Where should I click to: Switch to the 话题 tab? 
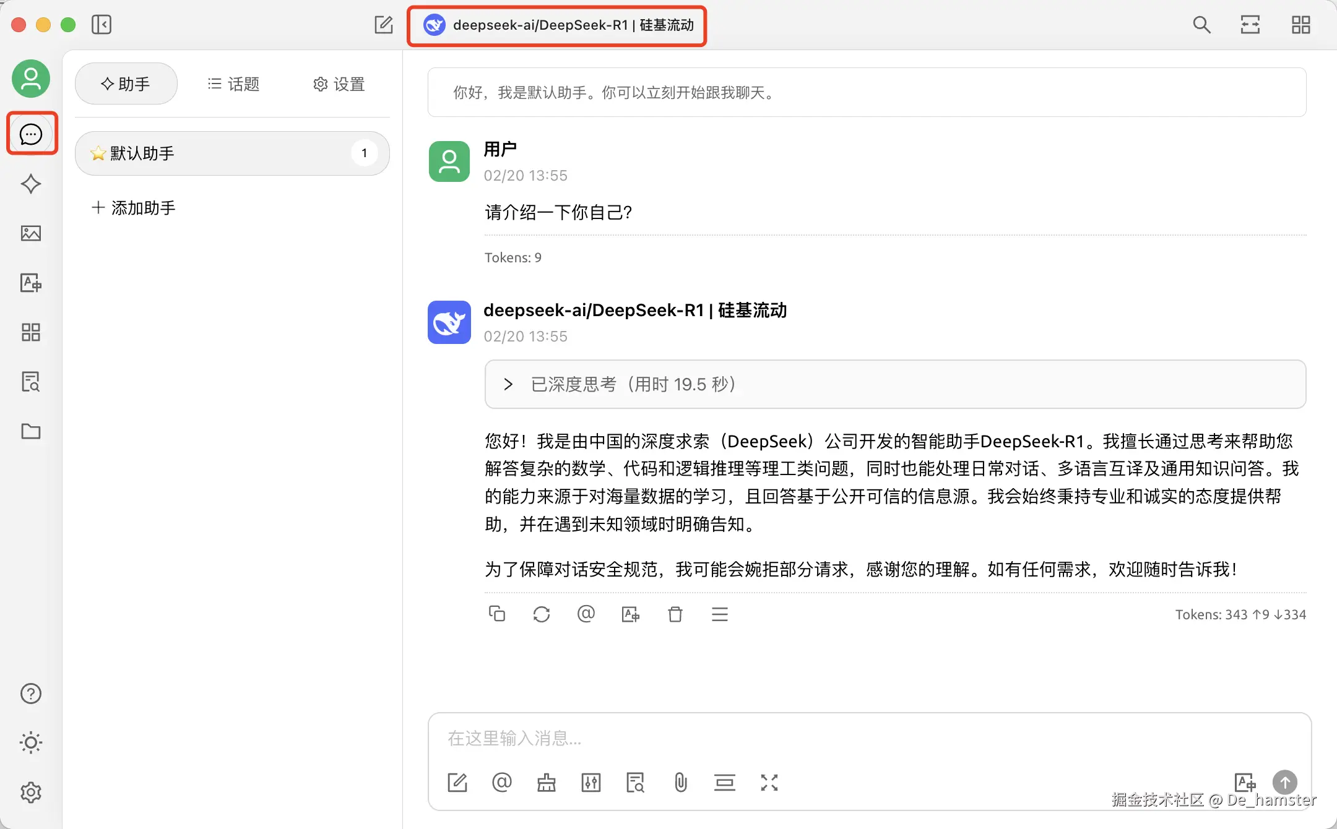pos(233,84)
